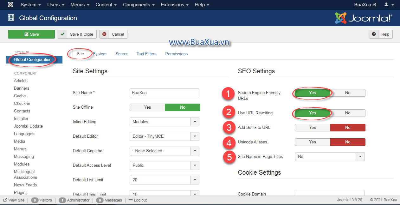Set Add Suffix to URL to No
This screenshot has height=205, width=400.
coord(348,128)
